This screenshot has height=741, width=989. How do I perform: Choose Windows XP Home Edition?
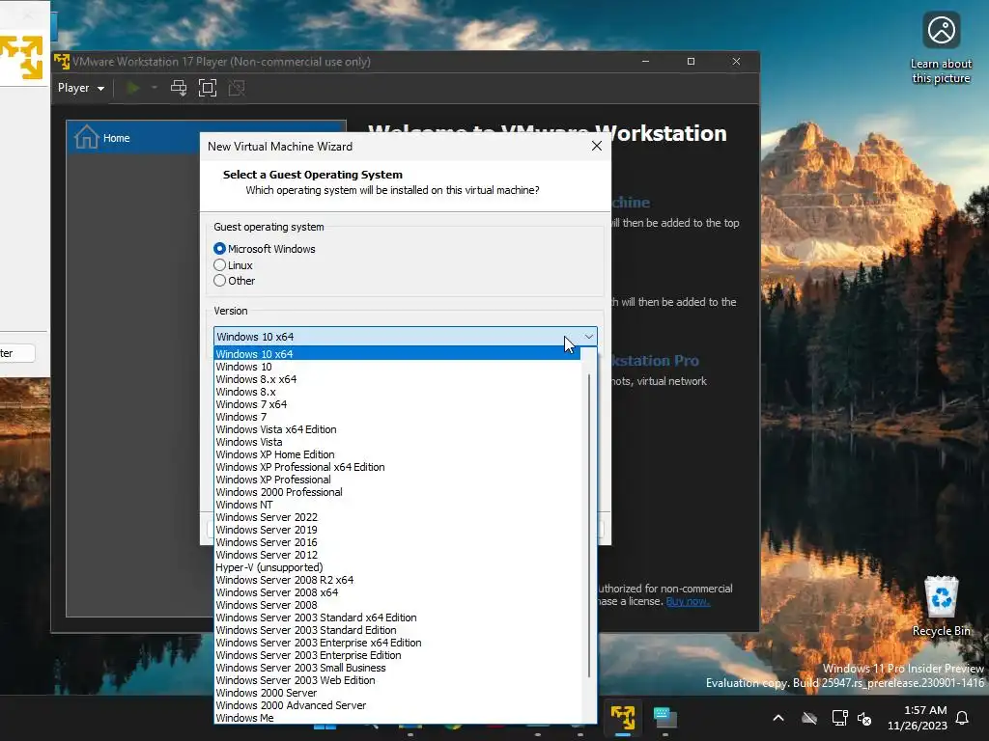(x=397, y=454)
